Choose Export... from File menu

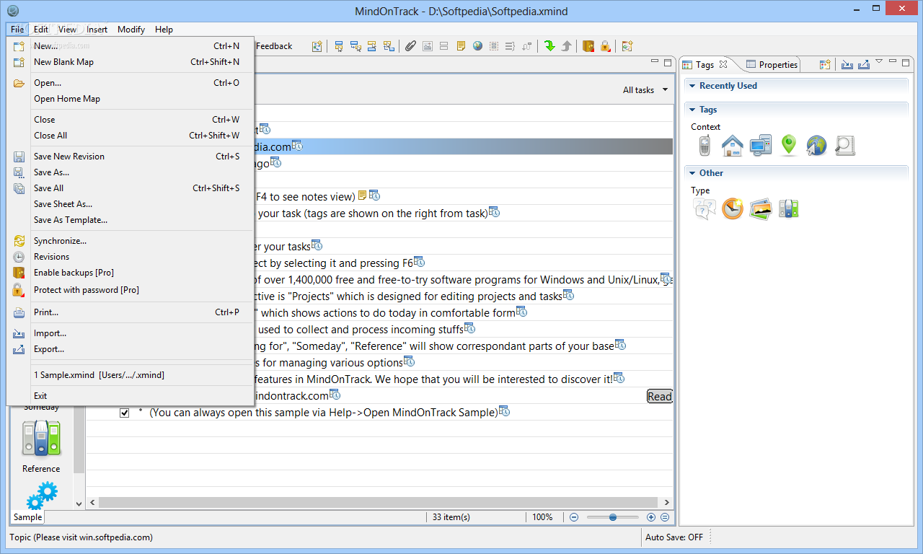click(x=131, y=349)
